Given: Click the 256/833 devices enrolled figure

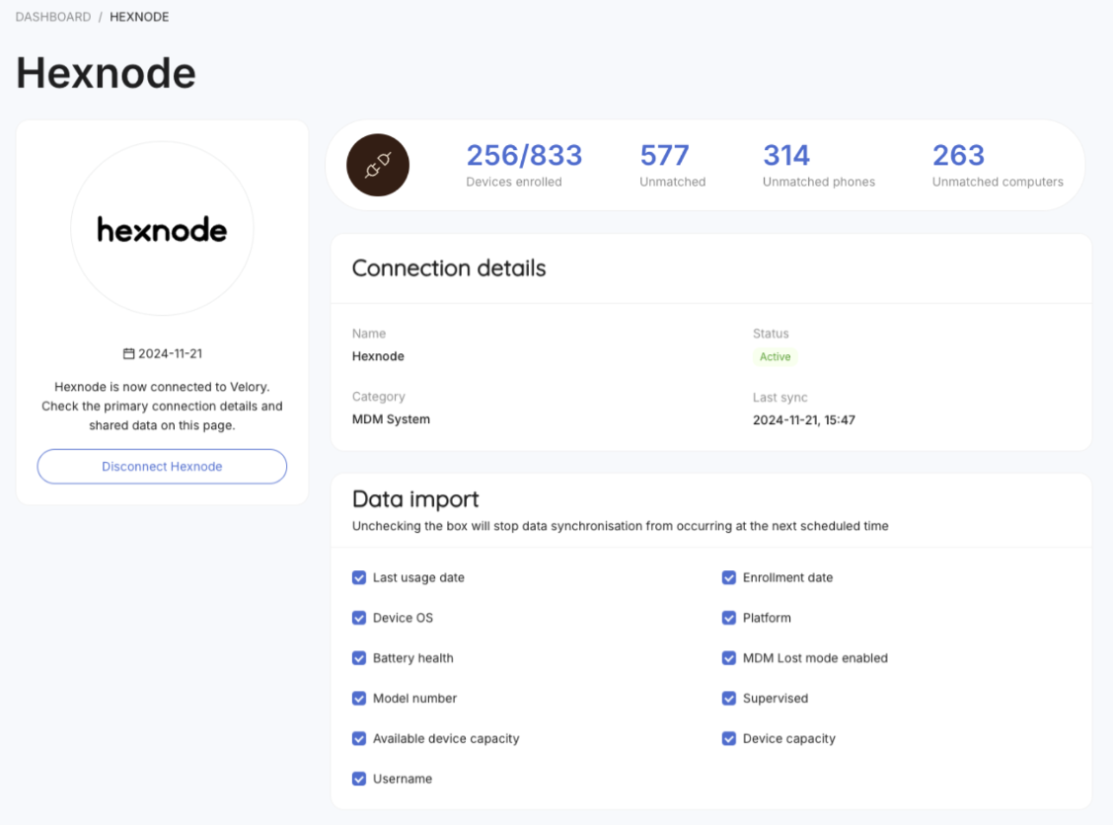Looking at the screenshot, I should tap(524, 156).
